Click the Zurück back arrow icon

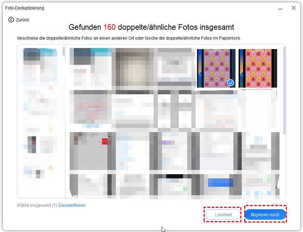point(11,20)
